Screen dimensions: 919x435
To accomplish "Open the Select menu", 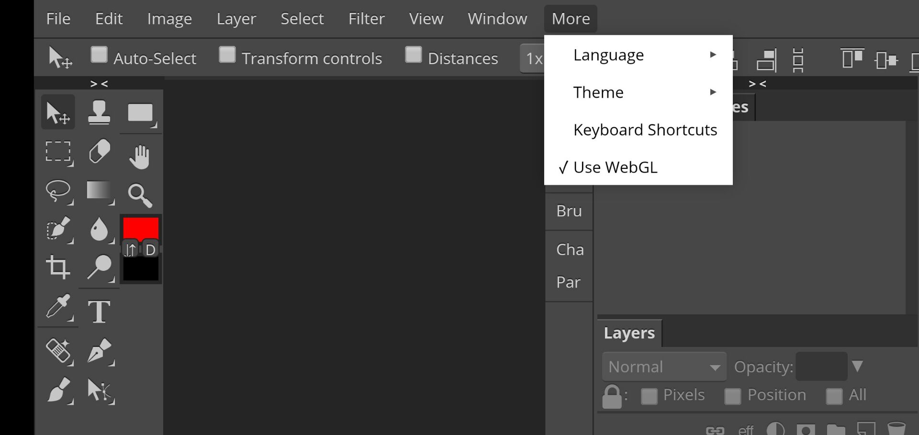I will coord(302,19).
